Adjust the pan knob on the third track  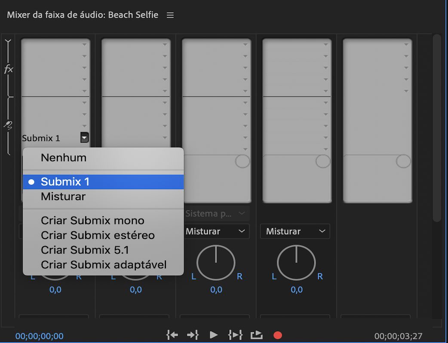pyautogui.click(x=216, y=263)
